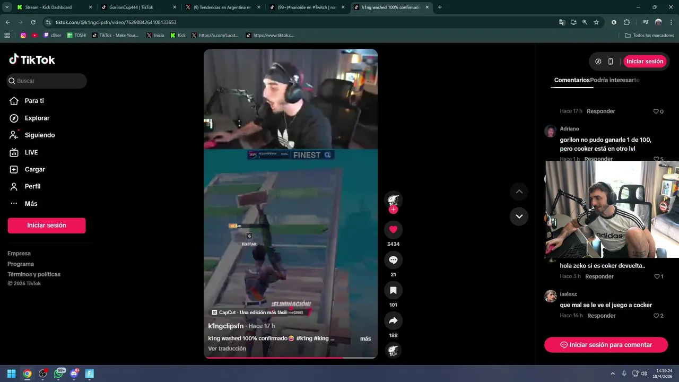This screenshot has width=679, height=382.
Task: Click the sidebar Iniciar sesión button
Action: tap(47, 225)
